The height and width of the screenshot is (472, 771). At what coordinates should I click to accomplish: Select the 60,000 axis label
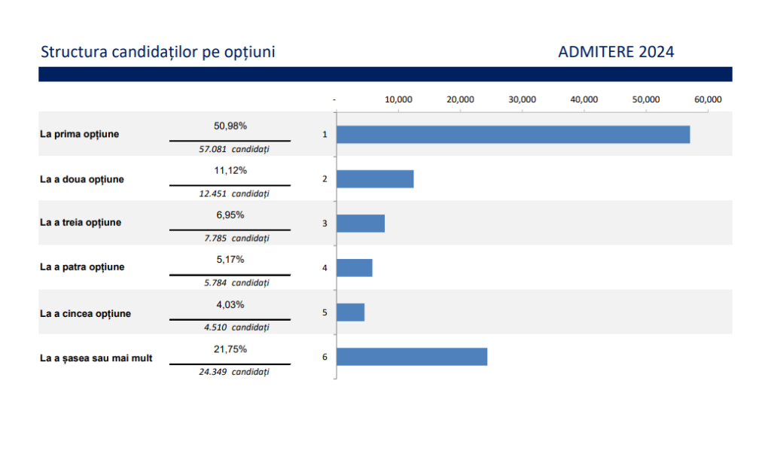[x=708, y=99]
